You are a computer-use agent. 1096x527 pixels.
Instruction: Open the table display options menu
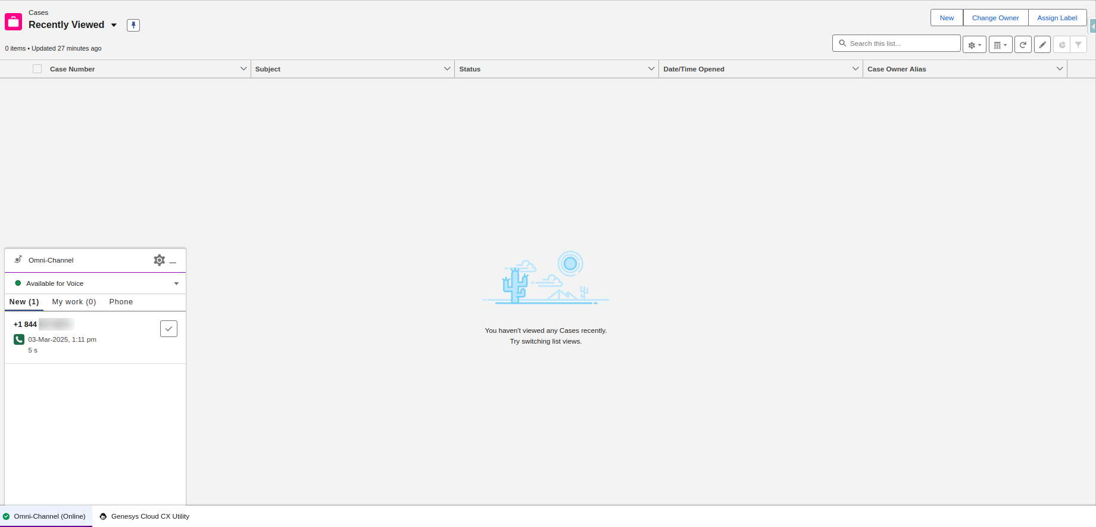tap(1000, 45)
